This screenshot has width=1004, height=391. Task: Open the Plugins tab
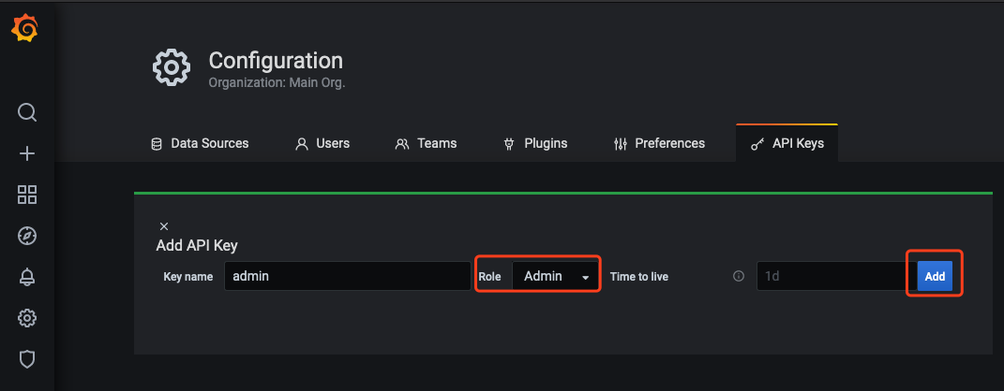coord(535,143)
